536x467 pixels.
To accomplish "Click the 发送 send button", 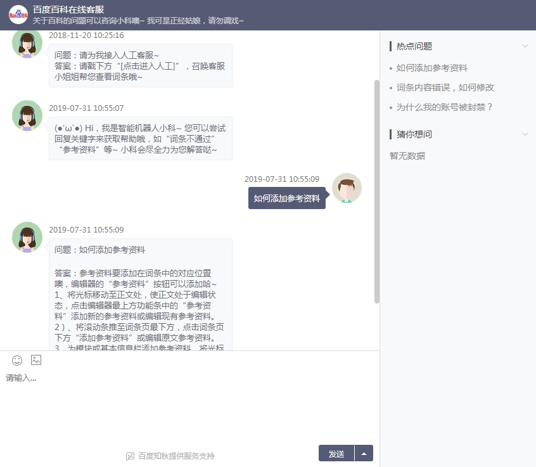I will point(336,454).
